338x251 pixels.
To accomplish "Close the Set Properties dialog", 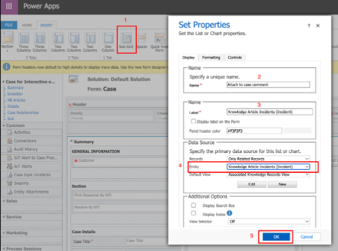I will [318, 26].
